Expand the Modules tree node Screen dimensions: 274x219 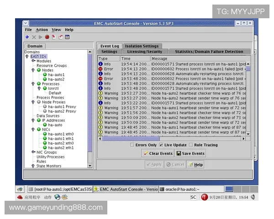(x=33, y=61)
